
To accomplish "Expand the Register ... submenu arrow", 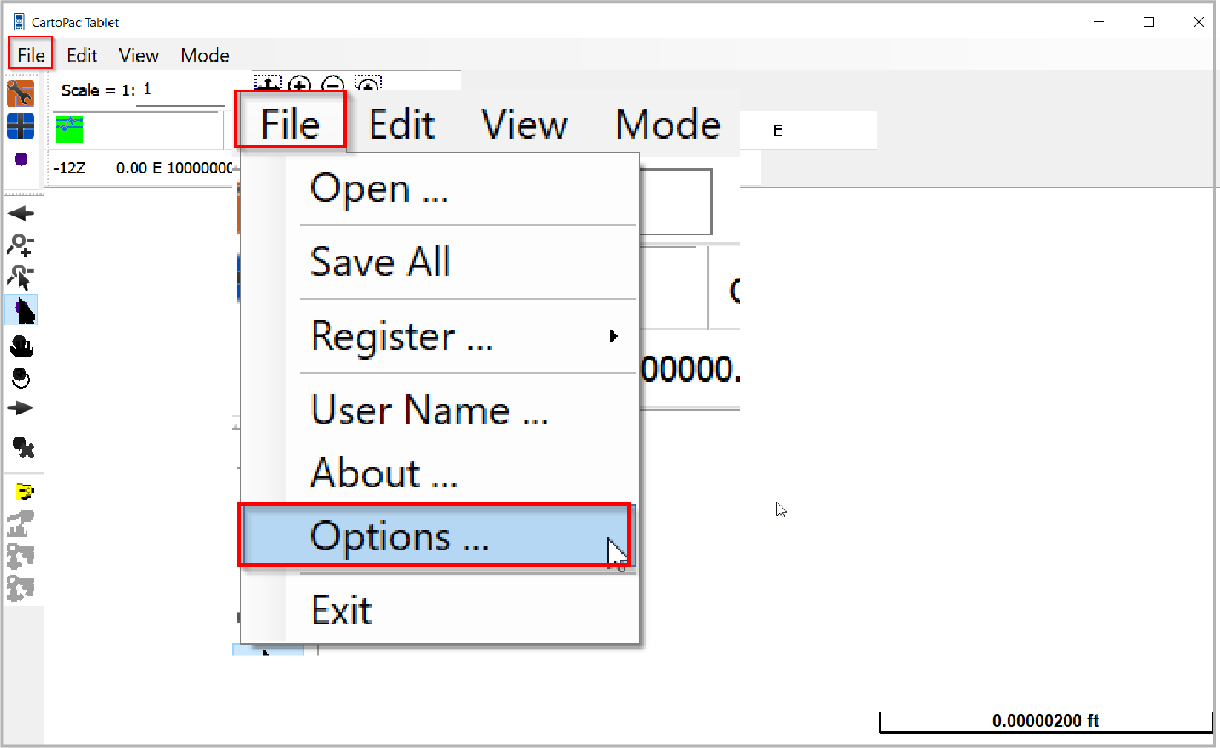I will (x=613, y=337).
